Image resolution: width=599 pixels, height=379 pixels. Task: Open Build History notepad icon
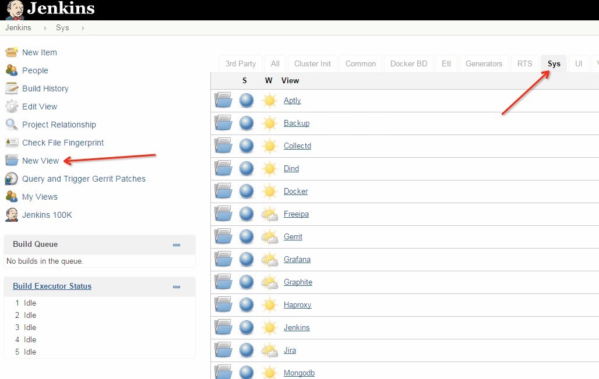tap(12, 88)
